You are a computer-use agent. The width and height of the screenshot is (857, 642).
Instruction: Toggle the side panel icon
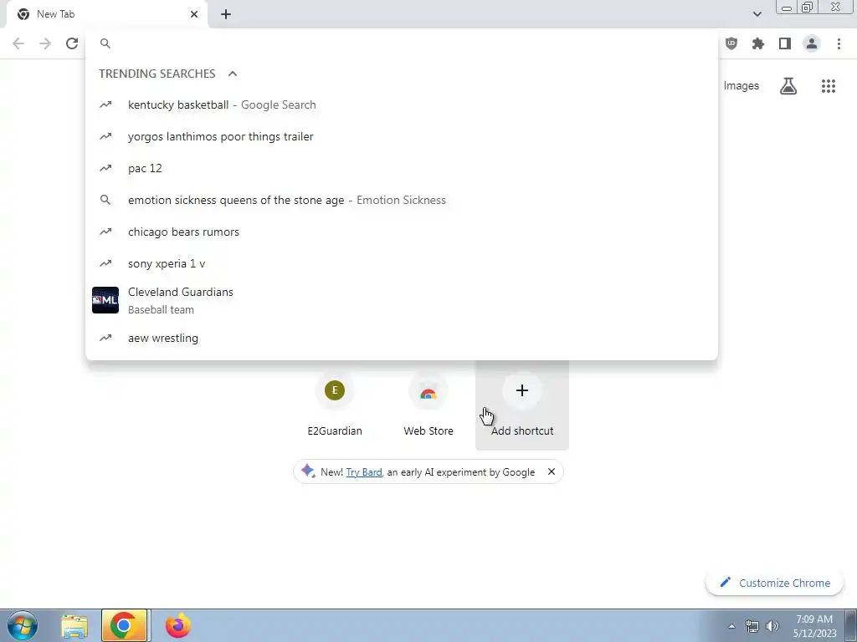tap(785, 43)
